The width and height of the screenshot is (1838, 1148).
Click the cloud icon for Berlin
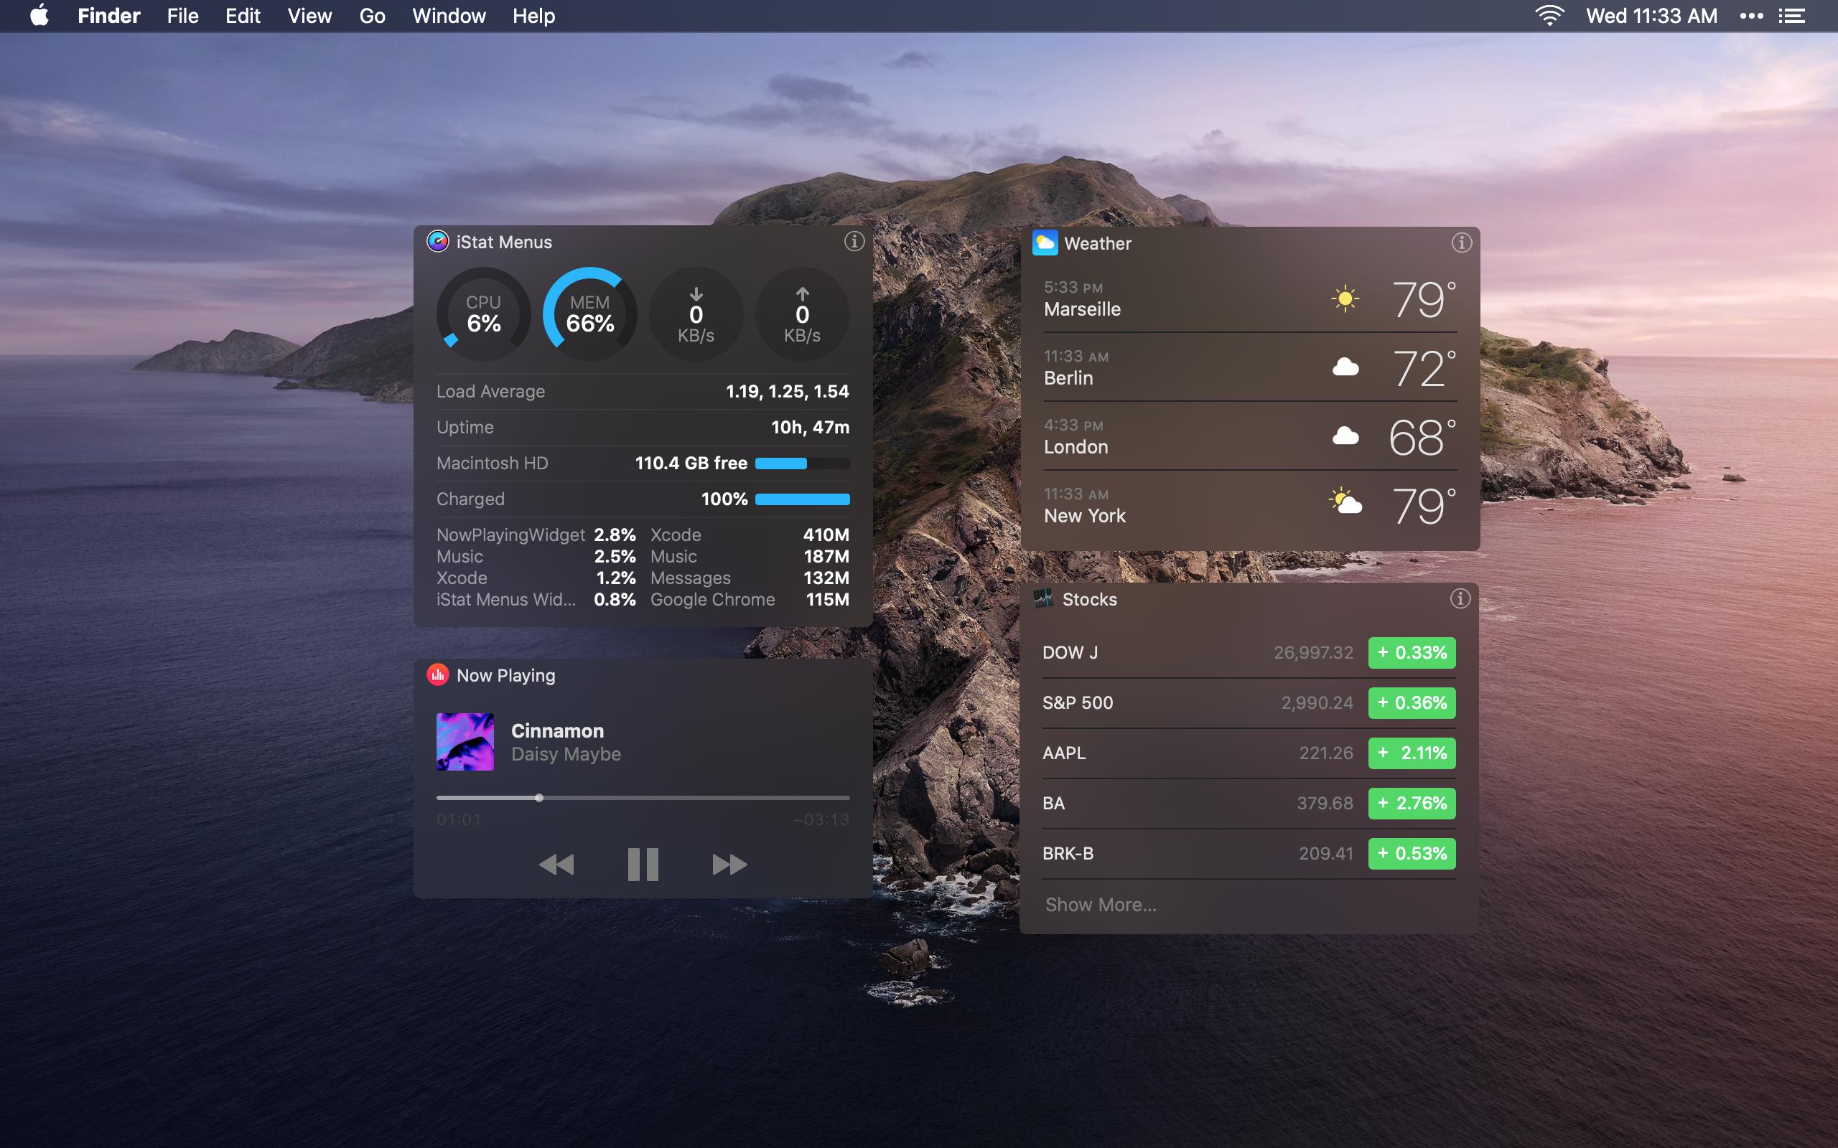[x=1345, y=367]
